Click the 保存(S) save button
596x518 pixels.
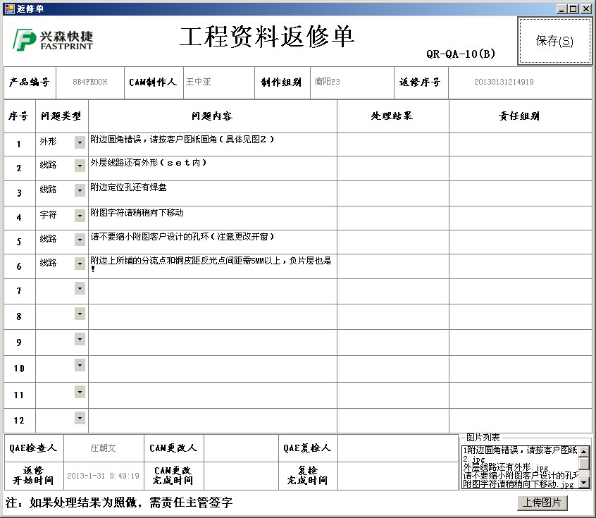click(x=554, y=41)
